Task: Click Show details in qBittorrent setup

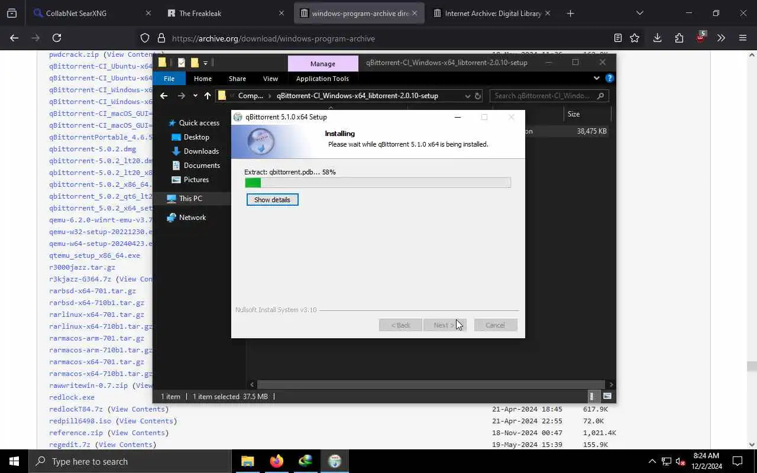Action: point(272,200)
